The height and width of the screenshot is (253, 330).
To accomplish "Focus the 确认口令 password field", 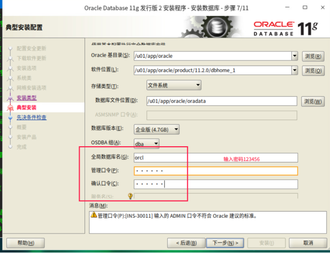I will (216, 184).
